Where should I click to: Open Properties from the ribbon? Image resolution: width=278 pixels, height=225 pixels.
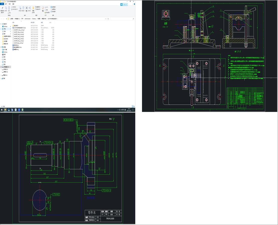43,8
